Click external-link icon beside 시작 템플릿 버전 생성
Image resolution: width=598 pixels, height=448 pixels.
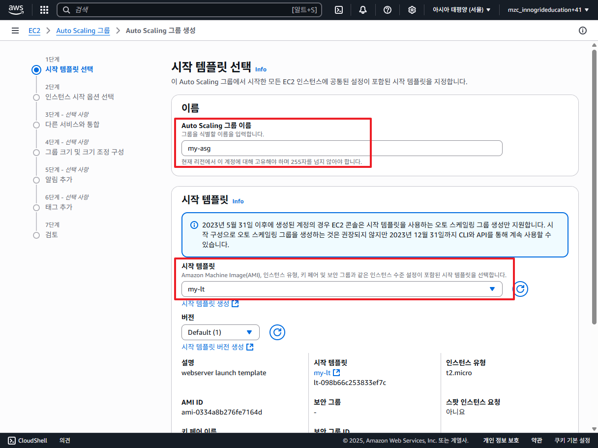pos(250,347)
